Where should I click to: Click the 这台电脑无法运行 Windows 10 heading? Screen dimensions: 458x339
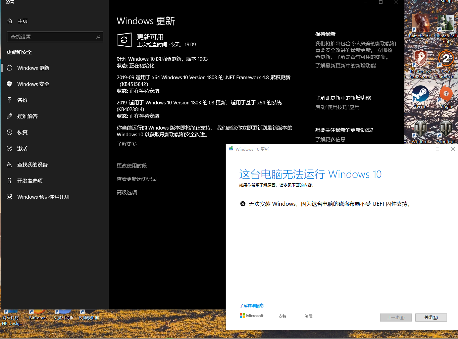(310, 174)
